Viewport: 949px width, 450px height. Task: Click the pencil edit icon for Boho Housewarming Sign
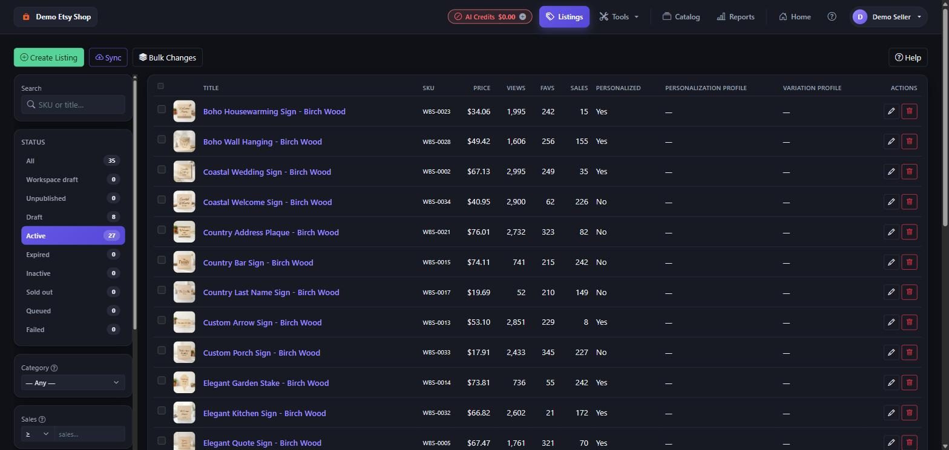[891, 111]
